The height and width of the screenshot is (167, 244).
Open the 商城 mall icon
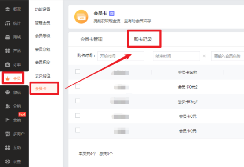(7, 37)
